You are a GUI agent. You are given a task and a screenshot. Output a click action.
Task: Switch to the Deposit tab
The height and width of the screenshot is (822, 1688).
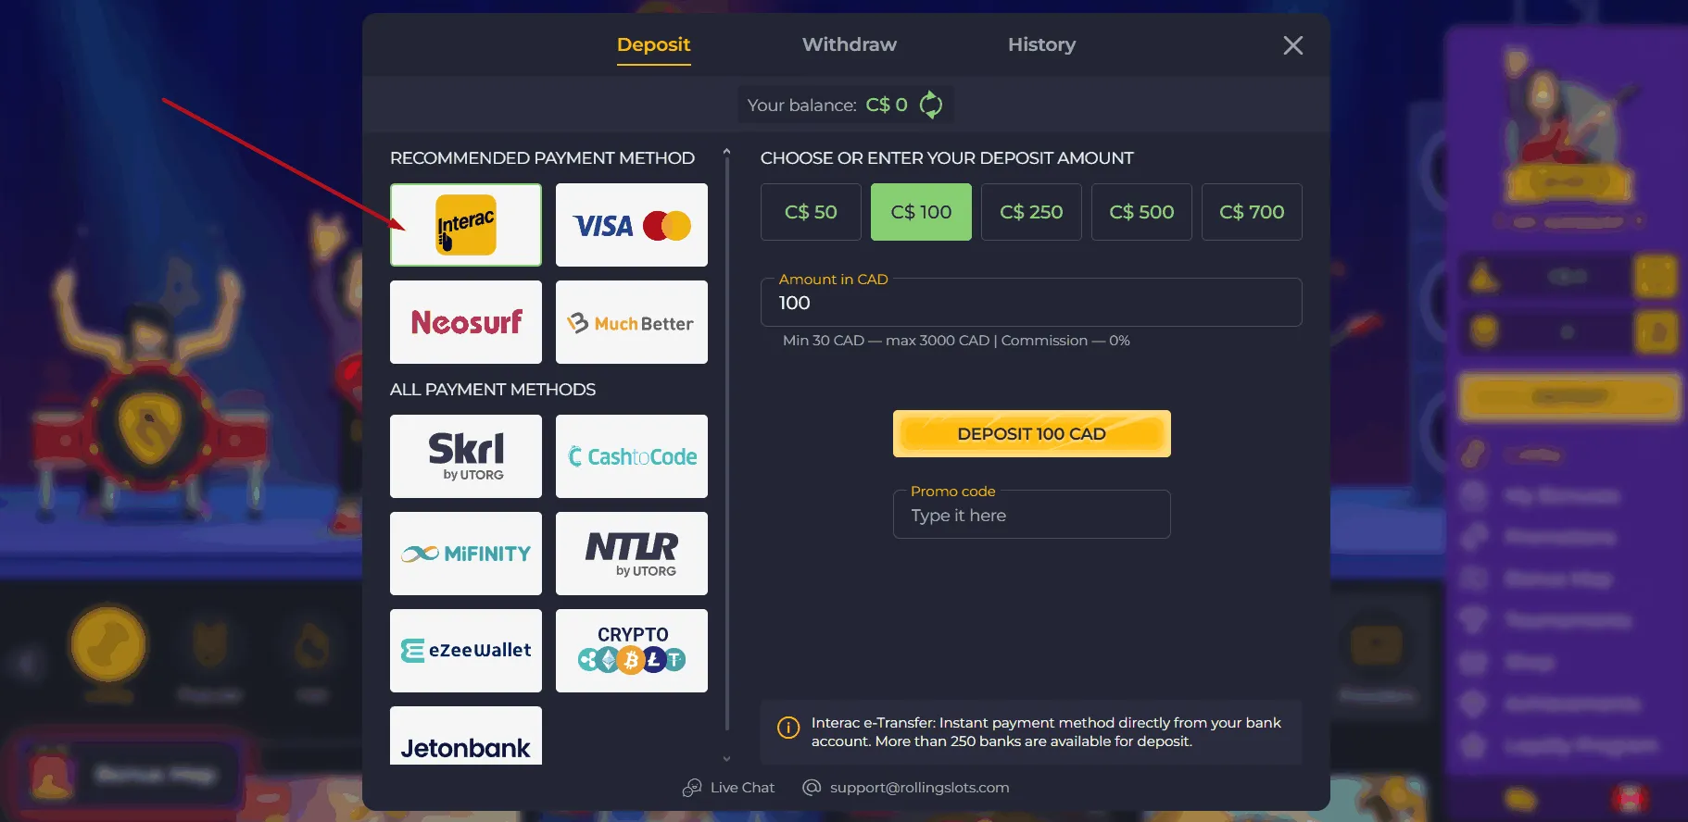point(654,44)
